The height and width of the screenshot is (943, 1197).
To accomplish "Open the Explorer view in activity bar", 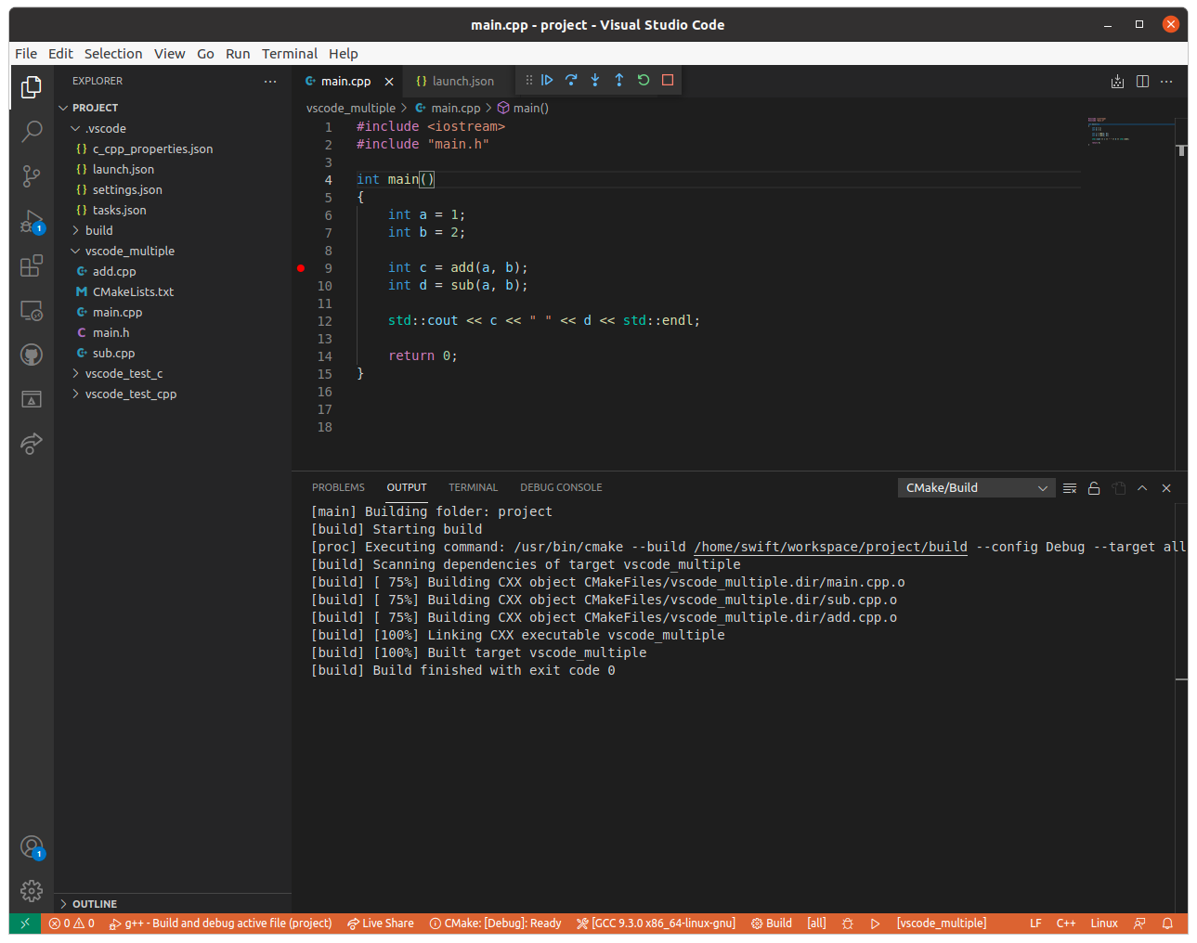I will coord(32,86).
